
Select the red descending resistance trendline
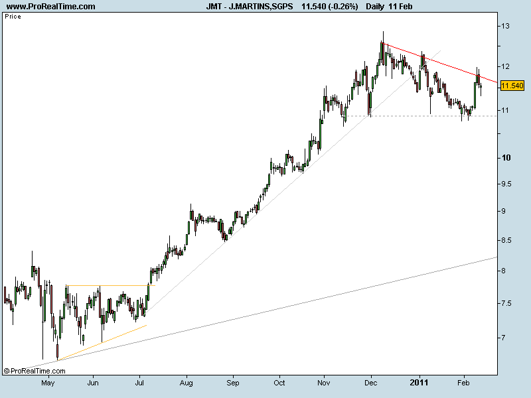point(439,62)
